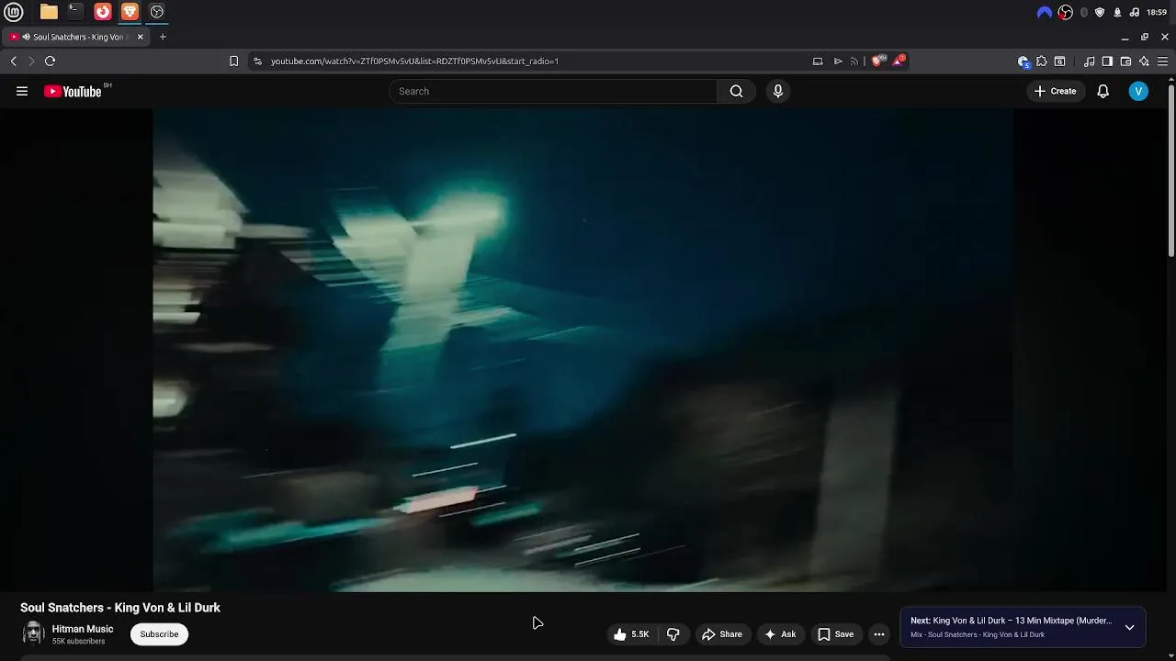The width and height of the screenshot is (1176, 661).
Task: Save the video to a playlist
Action: [836, 634]
